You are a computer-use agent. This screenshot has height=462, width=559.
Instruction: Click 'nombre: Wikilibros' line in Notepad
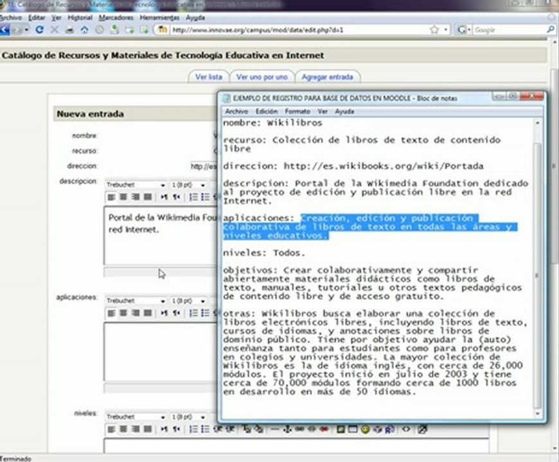tap(272, 123)
